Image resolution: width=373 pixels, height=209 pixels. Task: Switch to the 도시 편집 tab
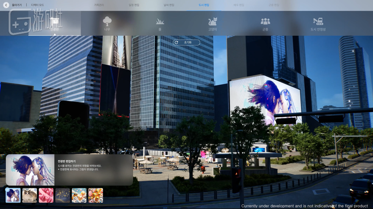click(x=203, y=5)
